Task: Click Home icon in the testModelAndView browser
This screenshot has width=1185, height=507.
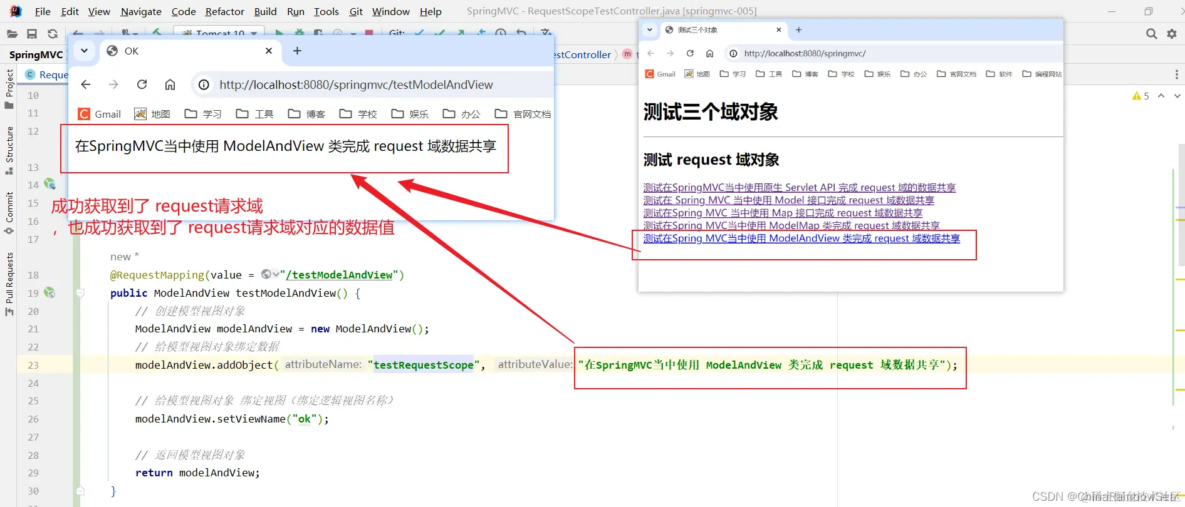Action: [x=170, y=84]
